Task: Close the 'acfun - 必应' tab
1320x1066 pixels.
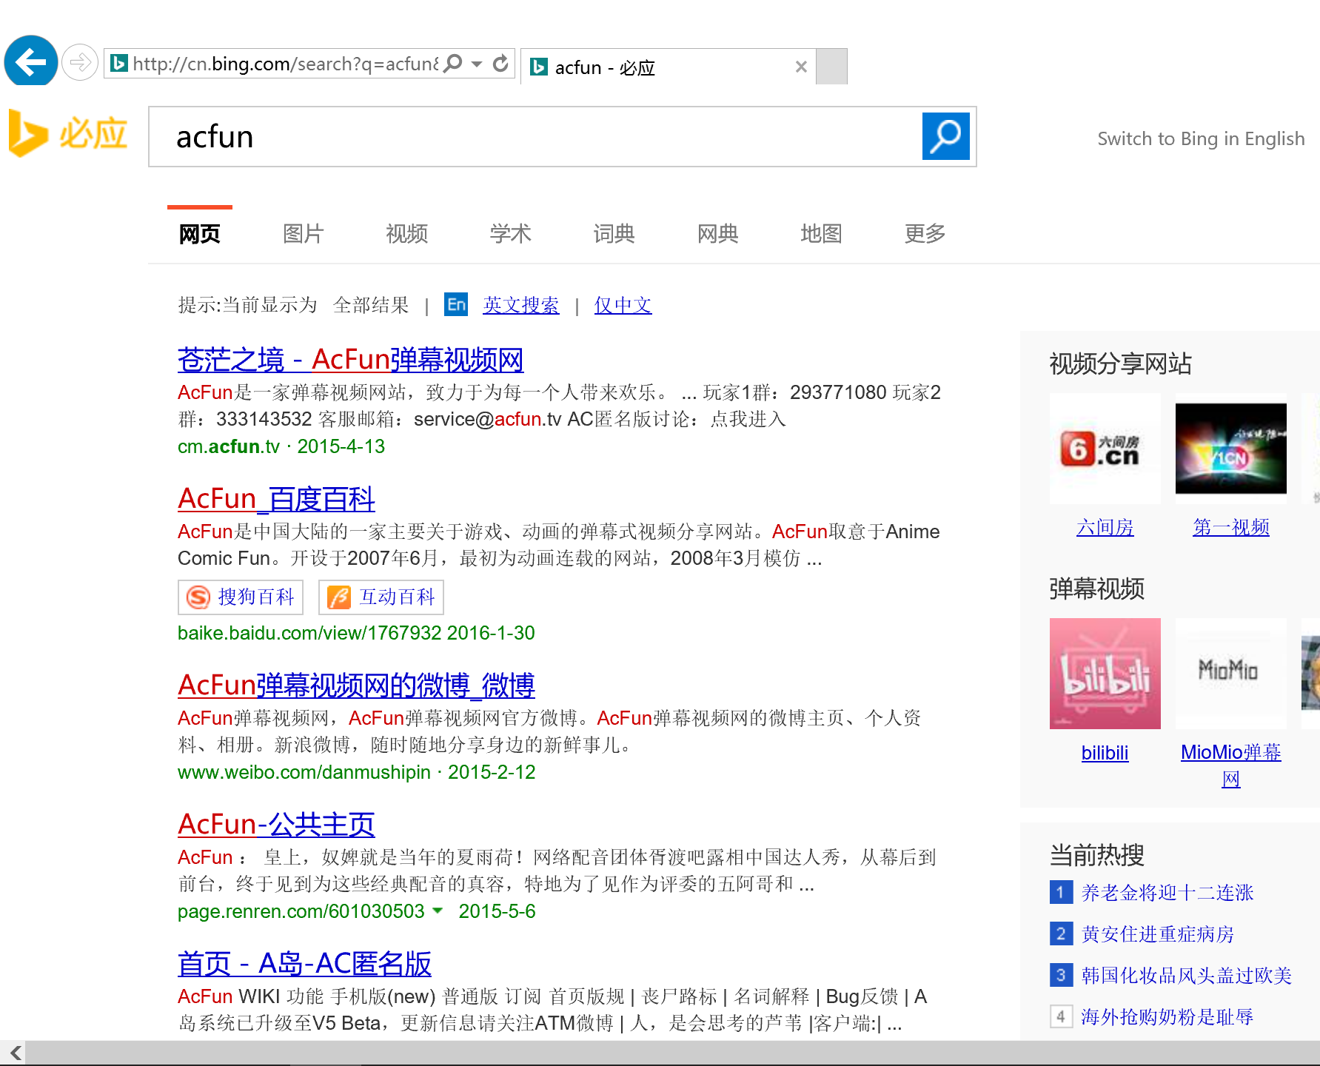Action: click(801, 67)
